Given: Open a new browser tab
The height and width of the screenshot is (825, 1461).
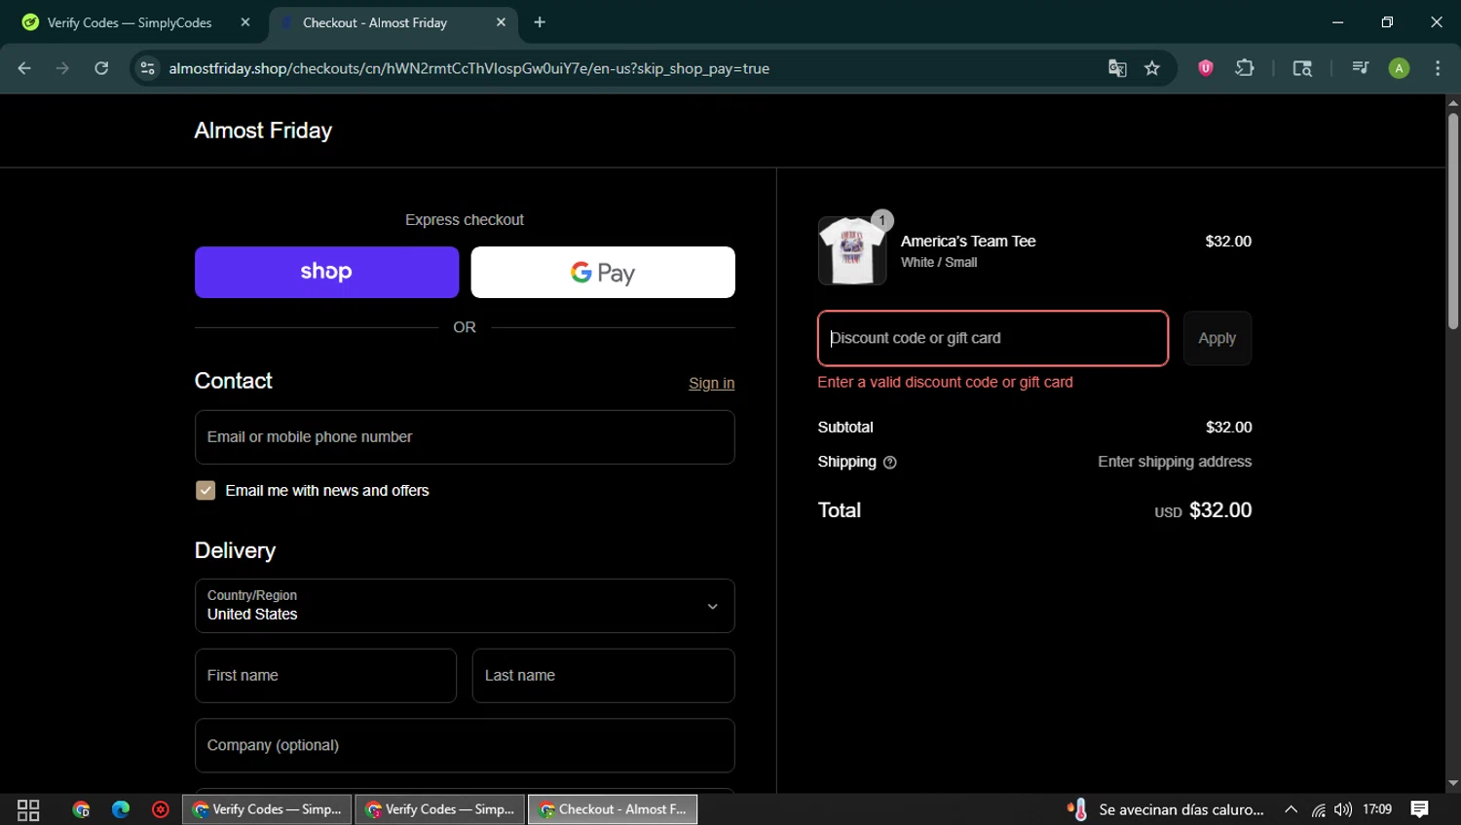Looking at the screenshot, I should click(x=540, y=22).
